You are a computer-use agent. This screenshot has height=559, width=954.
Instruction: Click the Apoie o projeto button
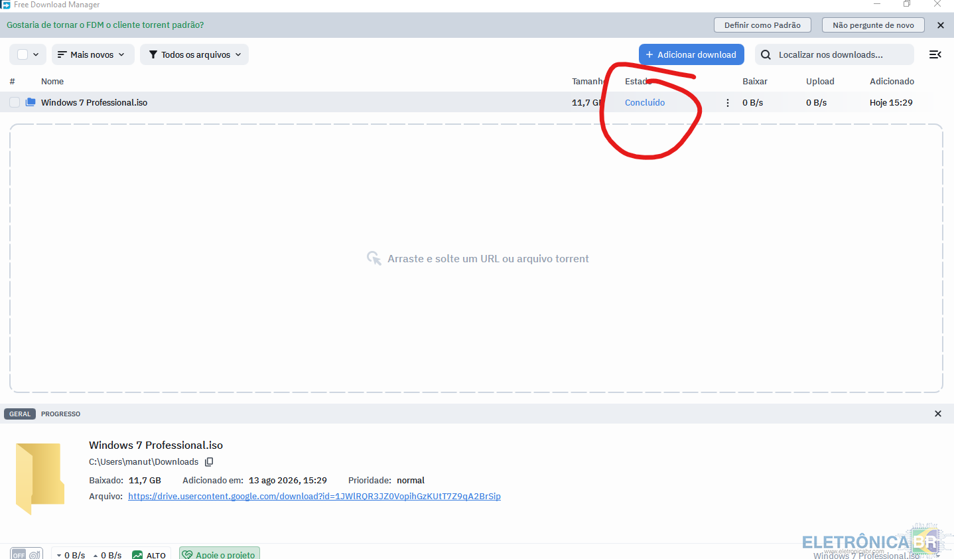pyautogui.click(x=220, y=554)
